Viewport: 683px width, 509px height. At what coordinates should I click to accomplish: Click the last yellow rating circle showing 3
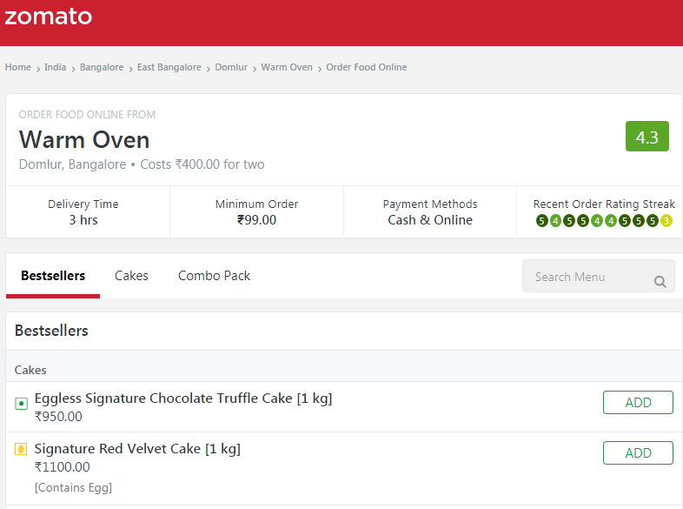tap(666, 221)
